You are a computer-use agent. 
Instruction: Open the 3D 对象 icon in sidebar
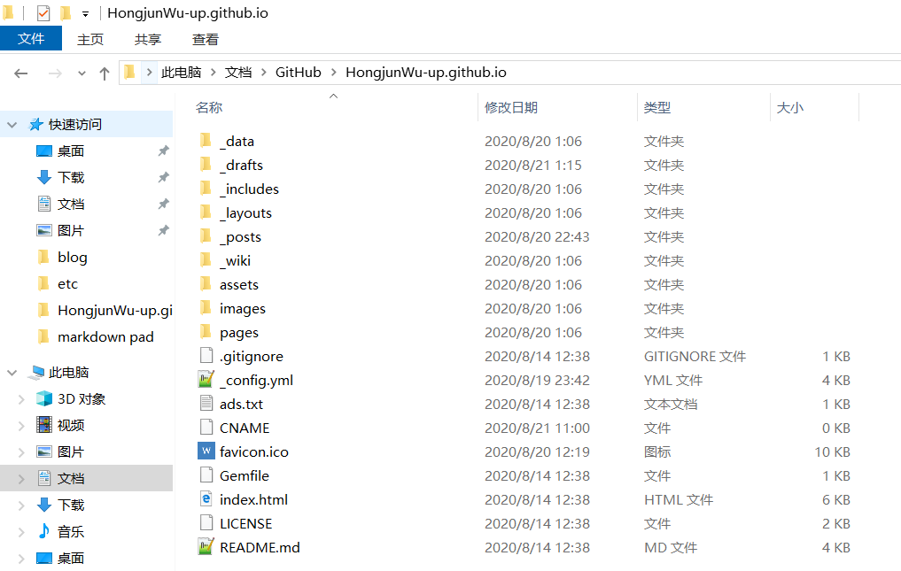point(44,398)
